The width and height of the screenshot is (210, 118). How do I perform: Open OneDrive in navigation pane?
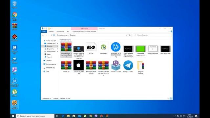click(x=48, y=61)
